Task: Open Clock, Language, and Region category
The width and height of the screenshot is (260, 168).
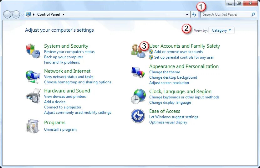Action: [180, 92]
